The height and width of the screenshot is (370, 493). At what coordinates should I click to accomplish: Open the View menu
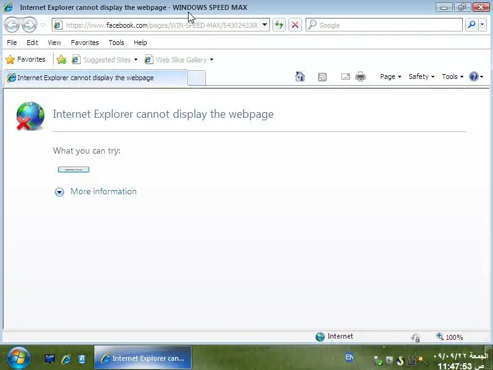pyautogui.click(x=54, y=43)
